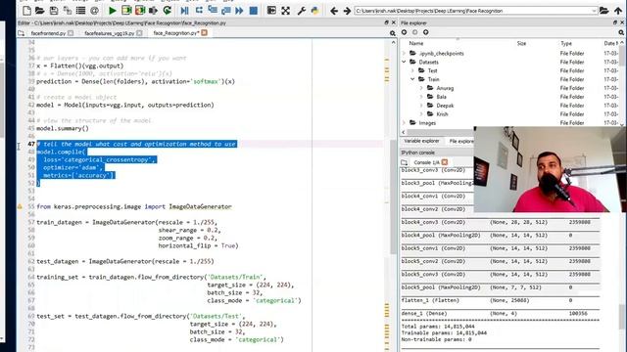The height and width of the screenshot is (352, 627).
Task: Run selection or current line icon
Action: click(153, 11)
